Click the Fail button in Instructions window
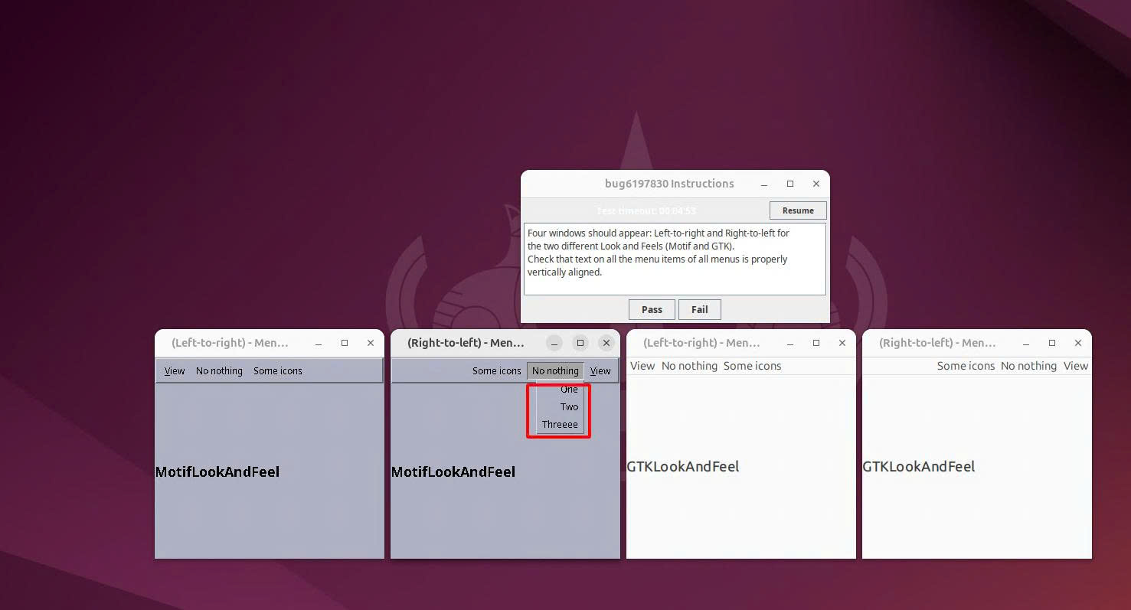 click(x=699, y=309)
